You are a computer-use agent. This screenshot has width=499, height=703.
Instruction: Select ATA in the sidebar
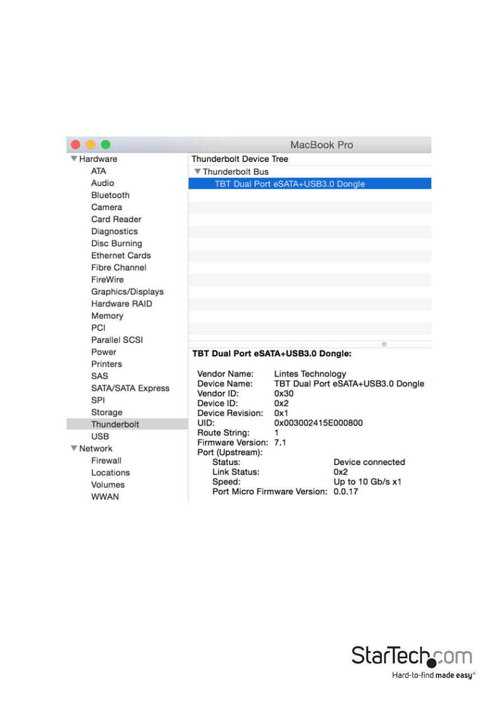point(98,171)
